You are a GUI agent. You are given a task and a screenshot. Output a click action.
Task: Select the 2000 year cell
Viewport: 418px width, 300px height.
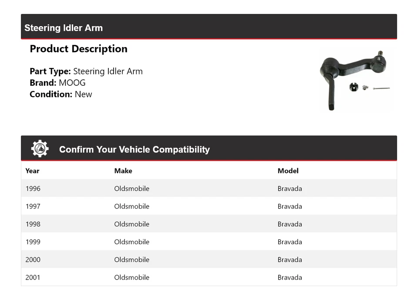[x=33, y=260]
